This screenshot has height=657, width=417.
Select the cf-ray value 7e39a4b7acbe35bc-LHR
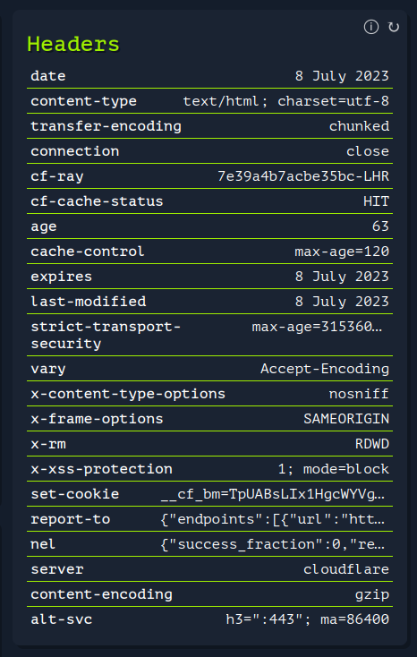click(x=303, y=176)
